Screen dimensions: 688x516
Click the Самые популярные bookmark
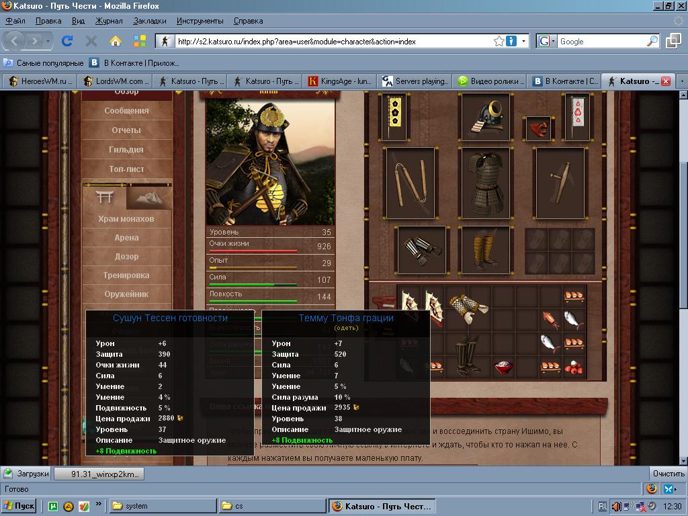pos(44,63)
